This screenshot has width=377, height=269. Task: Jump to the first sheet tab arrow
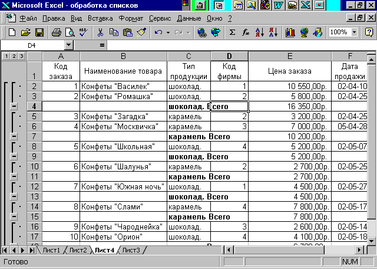[5, 250]
